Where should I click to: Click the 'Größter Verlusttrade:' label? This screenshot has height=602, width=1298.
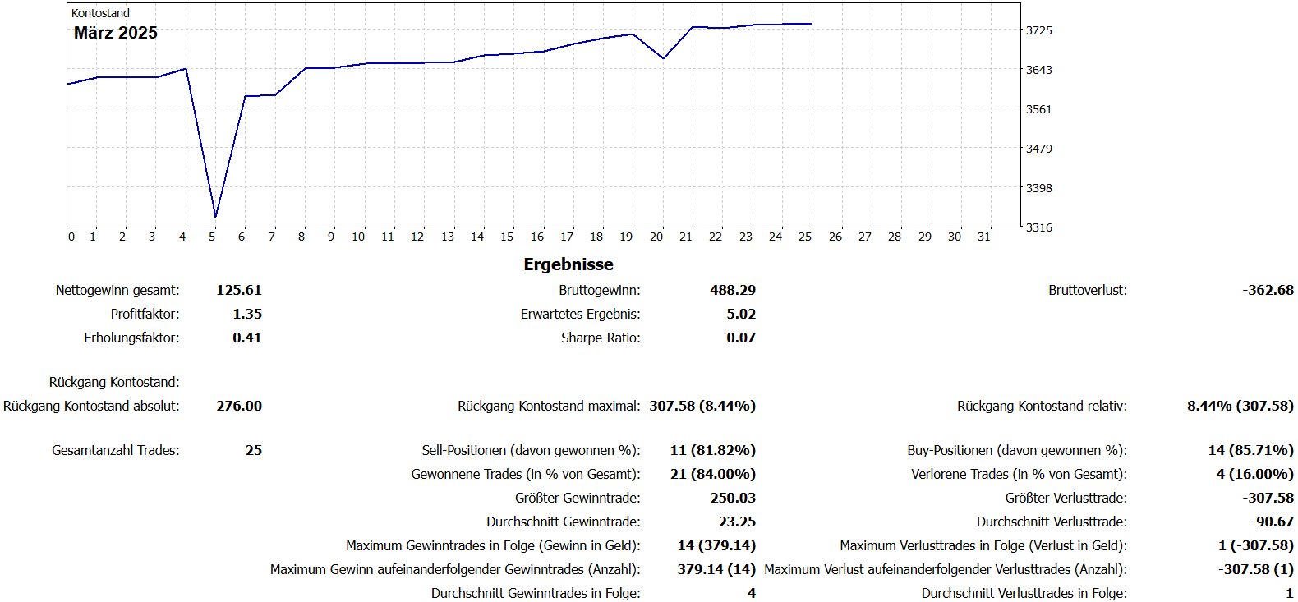coord(1066,498)
